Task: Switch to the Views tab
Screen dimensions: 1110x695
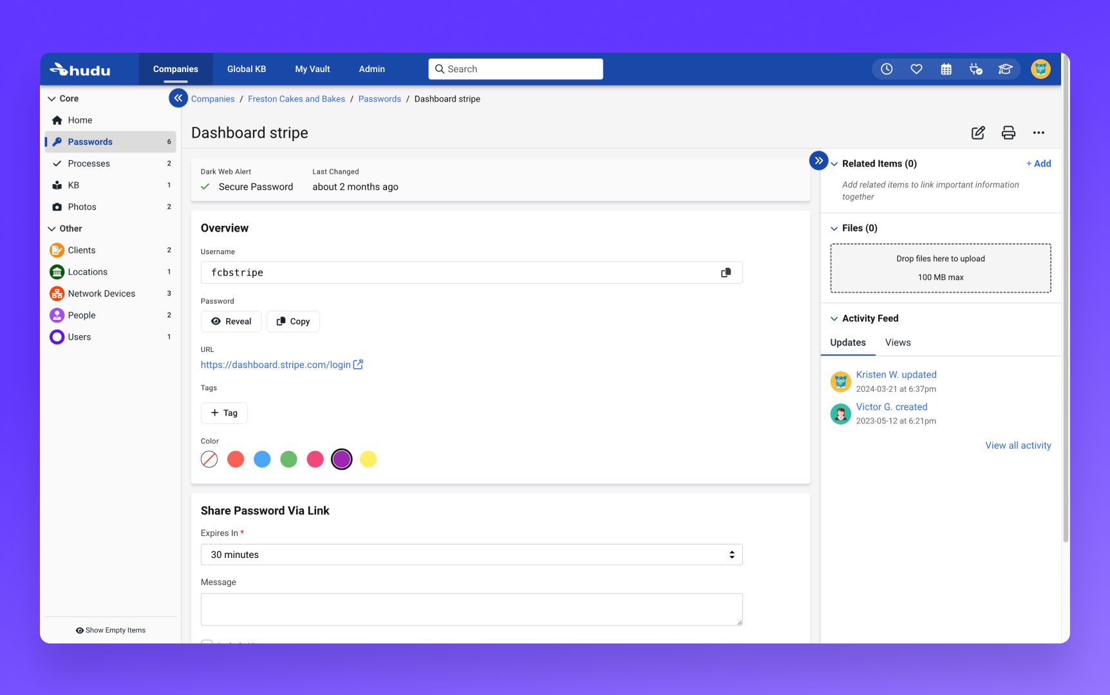Action: pyautogui.click(x=898, y=342)
